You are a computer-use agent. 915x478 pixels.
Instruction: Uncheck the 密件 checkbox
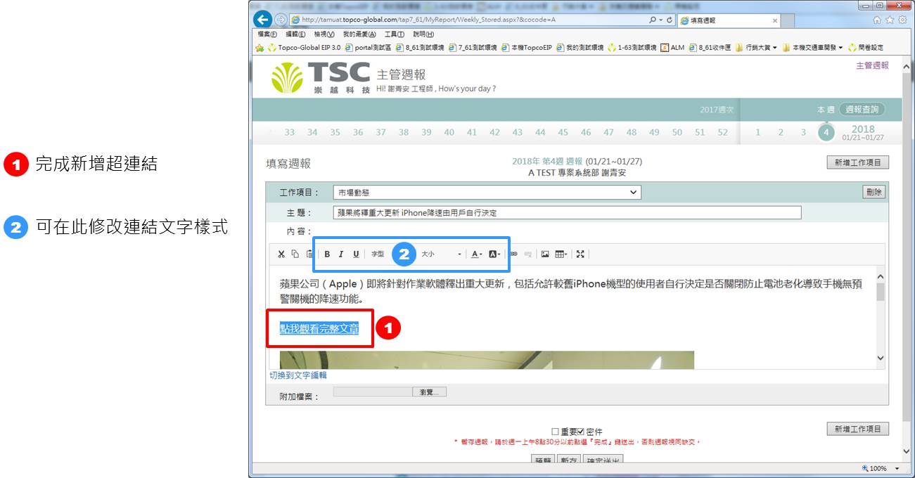point(582,432)
